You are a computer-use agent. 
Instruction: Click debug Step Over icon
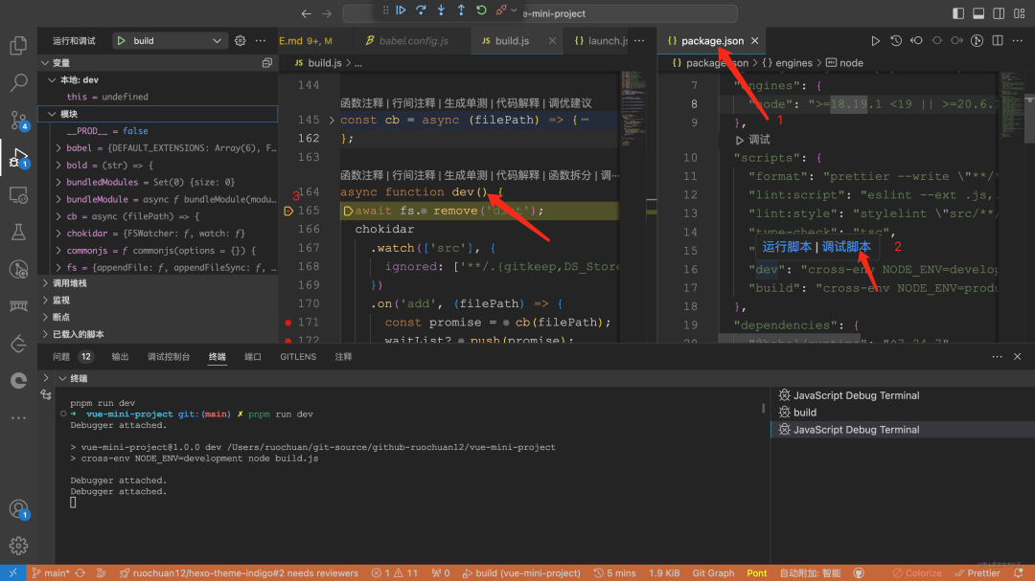tap(421, 10)
